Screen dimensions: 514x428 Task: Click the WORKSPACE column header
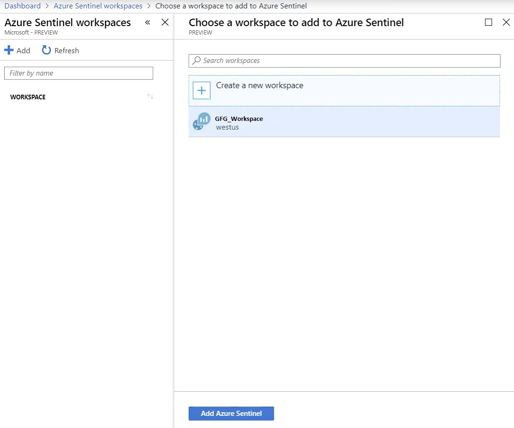28,97
